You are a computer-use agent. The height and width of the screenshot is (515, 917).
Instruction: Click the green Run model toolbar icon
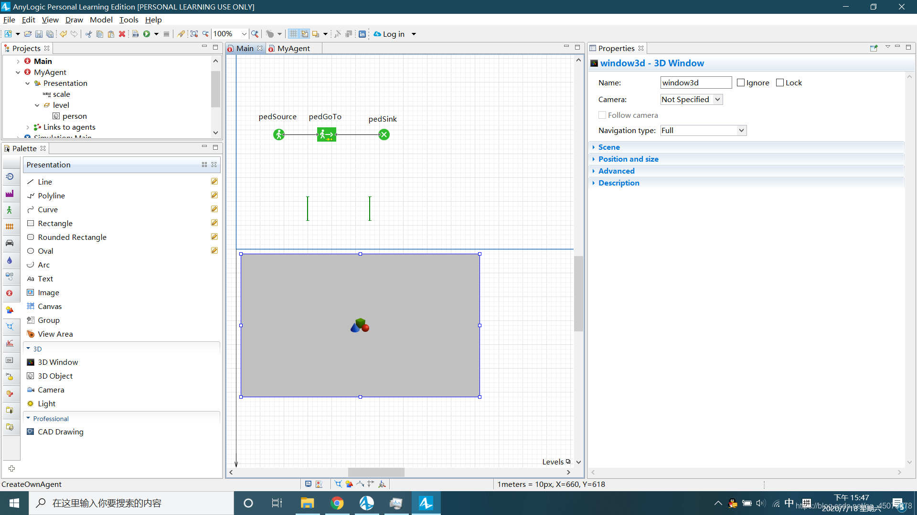pyautogui.click(x=147, y=34)
